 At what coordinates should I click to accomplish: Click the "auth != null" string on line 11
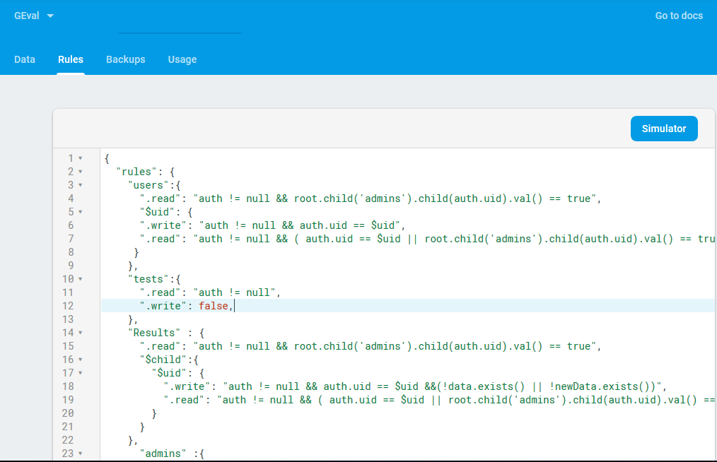click(234, 292)
